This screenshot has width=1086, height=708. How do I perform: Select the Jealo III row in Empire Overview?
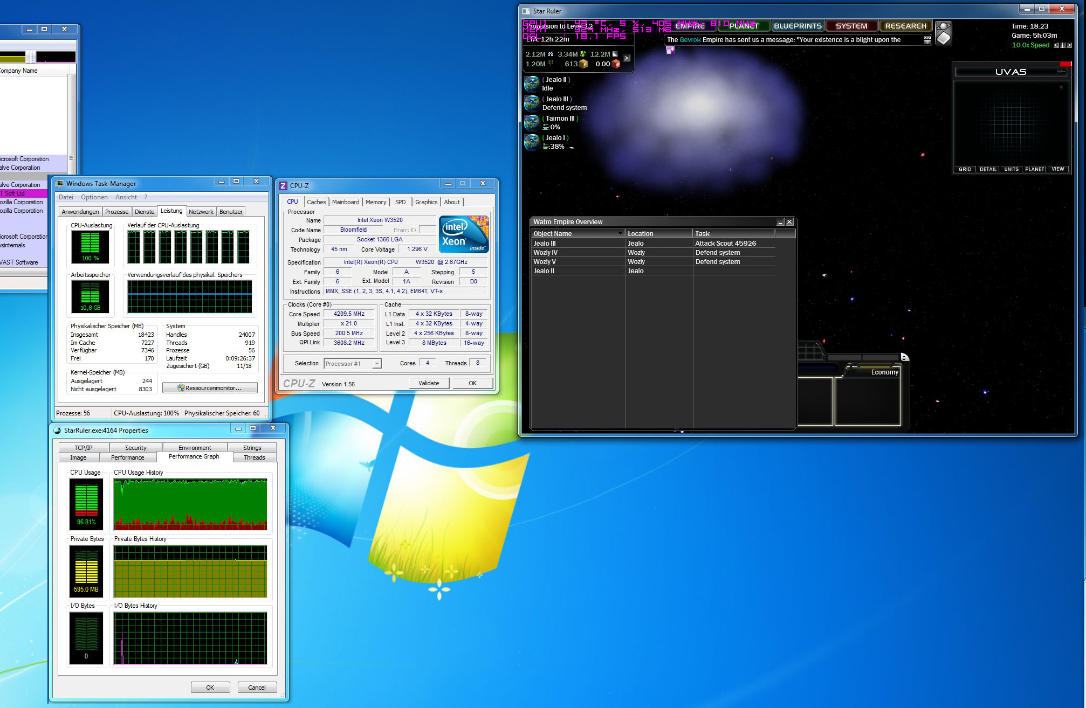coord(653,244)
